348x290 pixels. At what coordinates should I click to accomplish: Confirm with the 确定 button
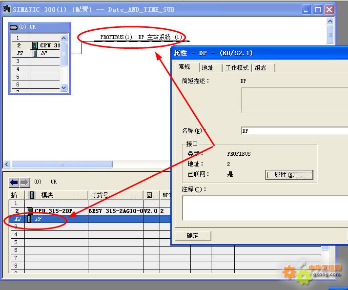[193, 236]
